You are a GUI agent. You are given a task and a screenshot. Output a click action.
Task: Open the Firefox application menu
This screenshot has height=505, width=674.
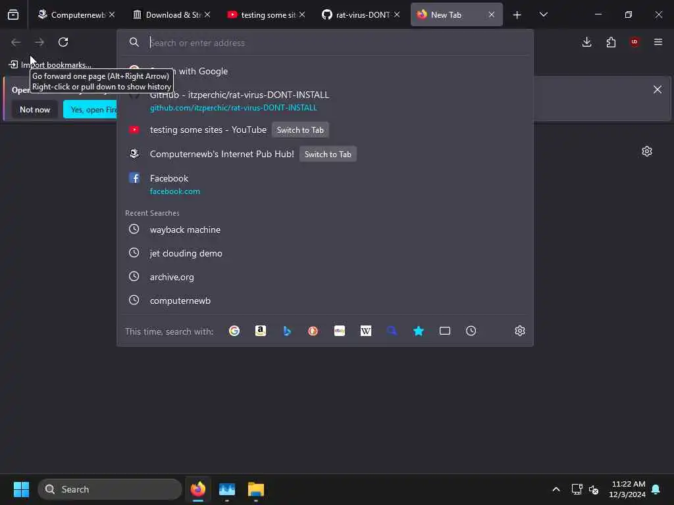click(x=658, y=42)
